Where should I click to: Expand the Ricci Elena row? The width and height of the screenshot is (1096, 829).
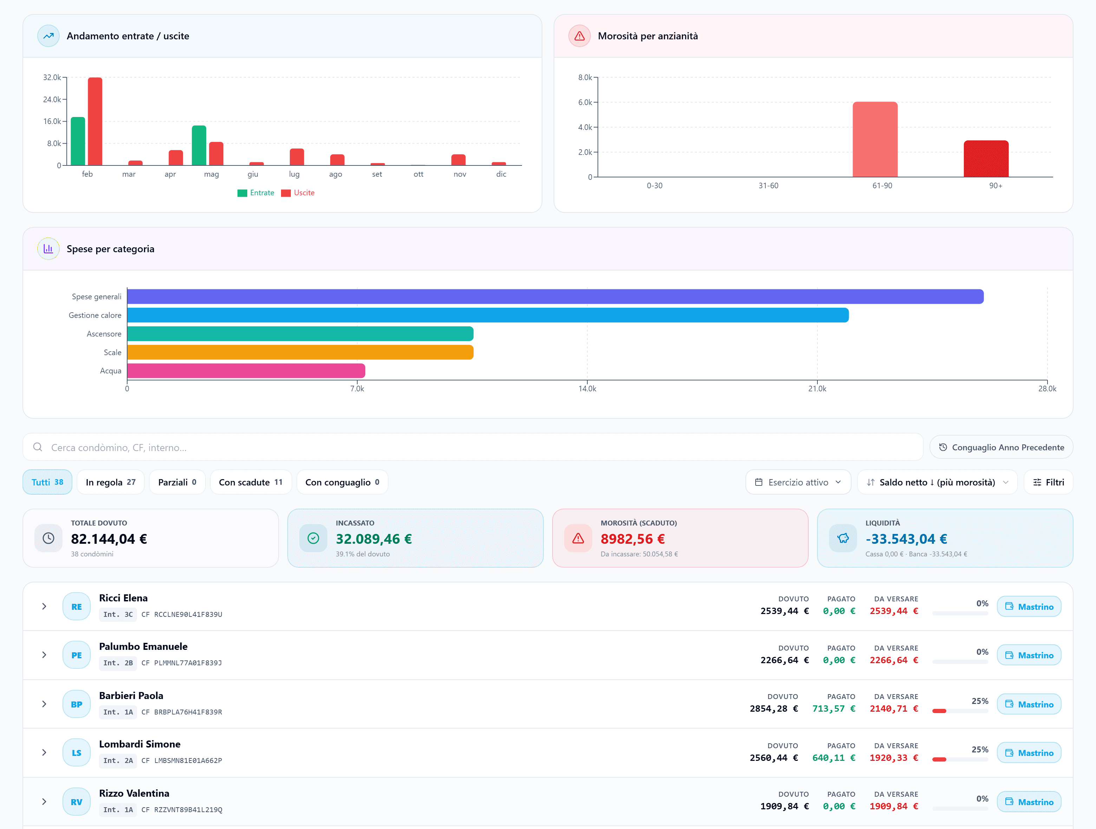pyautogui.click(x=44, y=607)
